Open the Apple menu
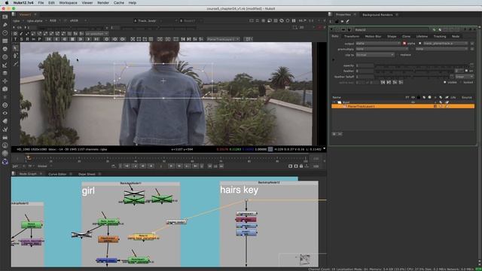Image resolution: width=482 pixels, height=271 pixels. point(7,3)
